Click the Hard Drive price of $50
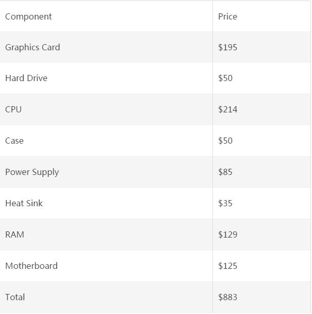The height and width of the screenshot is (314, 312). [x=225, y=78]
